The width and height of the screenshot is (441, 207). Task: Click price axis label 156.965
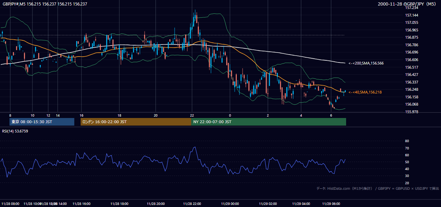[x=412, y=30]
